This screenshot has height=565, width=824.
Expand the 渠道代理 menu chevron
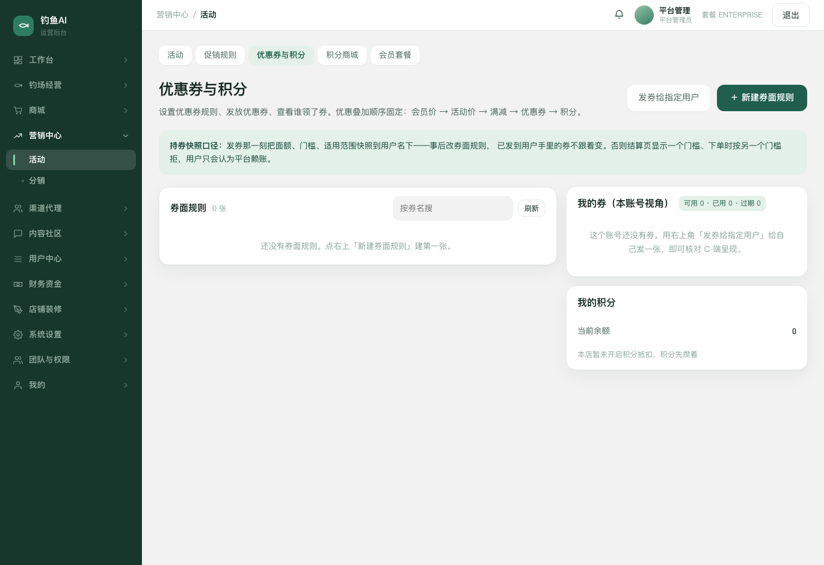(126, 209)
